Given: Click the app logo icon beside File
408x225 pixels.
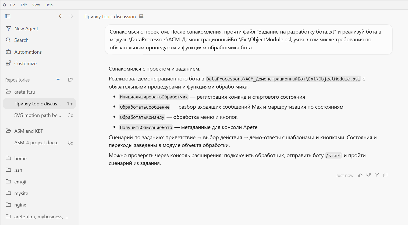Looking at the screenshot, I should coord(4,5).
